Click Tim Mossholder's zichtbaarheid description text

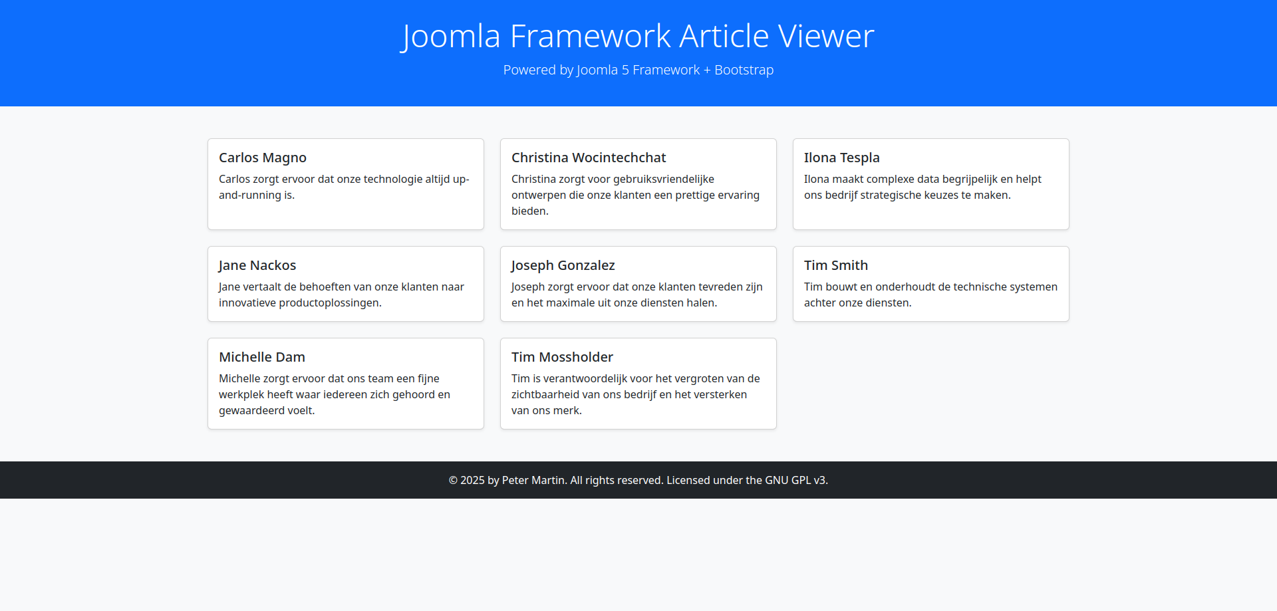(635, 394)
